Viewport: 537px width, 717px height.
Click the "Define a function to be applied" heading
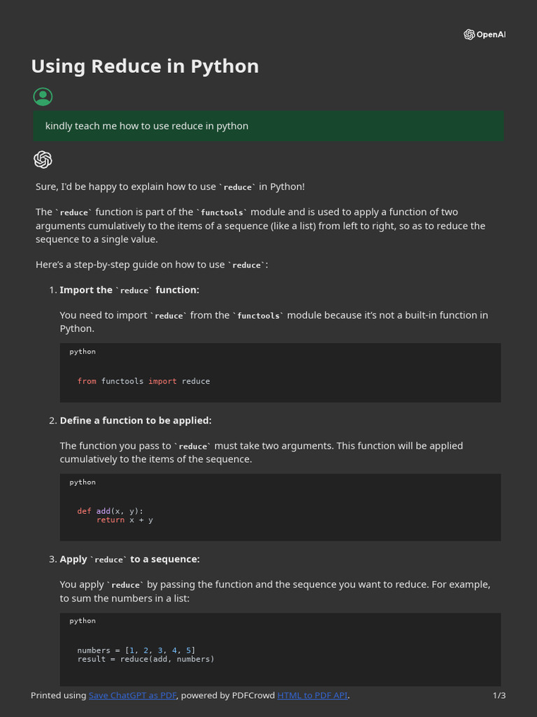point(136,421)
